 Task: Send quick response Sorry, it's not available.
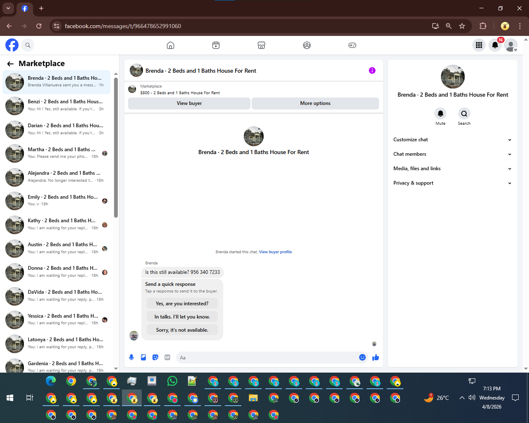tap(182, 330)
